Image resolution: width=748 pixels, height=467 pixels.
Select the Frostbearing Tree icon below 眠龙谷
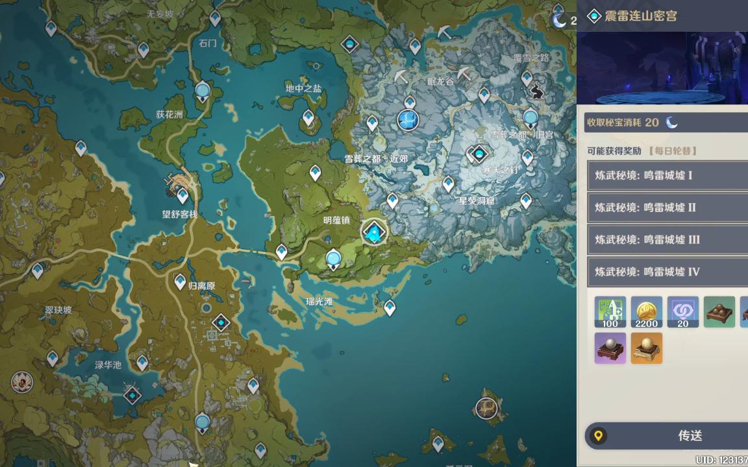tap(408, 119)
